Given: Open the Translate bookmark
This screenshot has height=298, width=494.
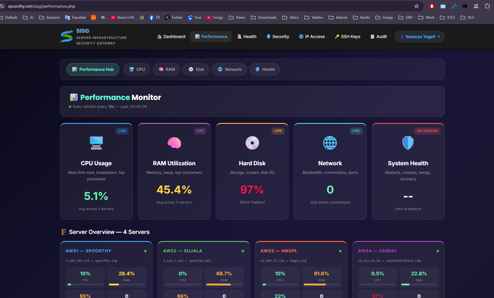Looking at the screenshot, I should pyautogui.click(x=75, y=17).
